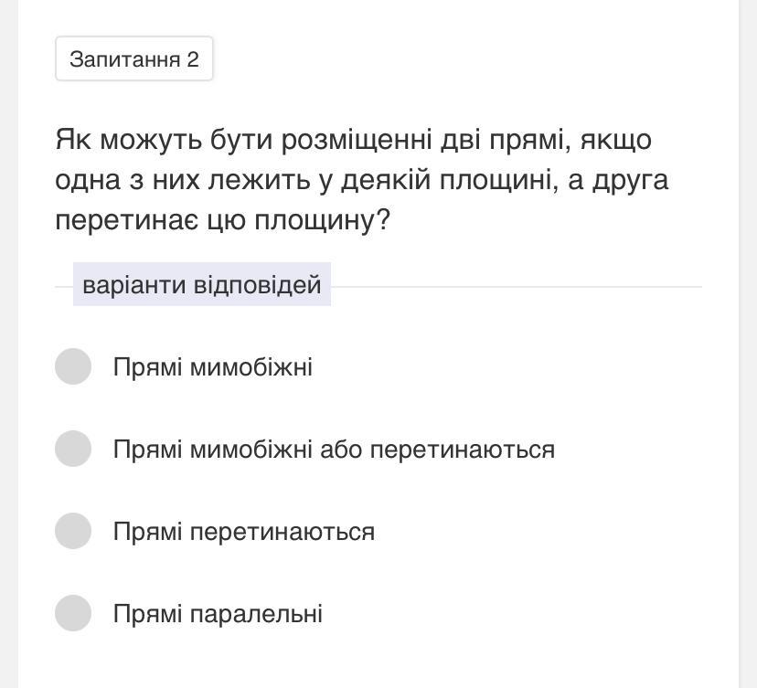Pick the "Прямі паралельні" radio circle
757x688 pixels.
coord(73,613)
